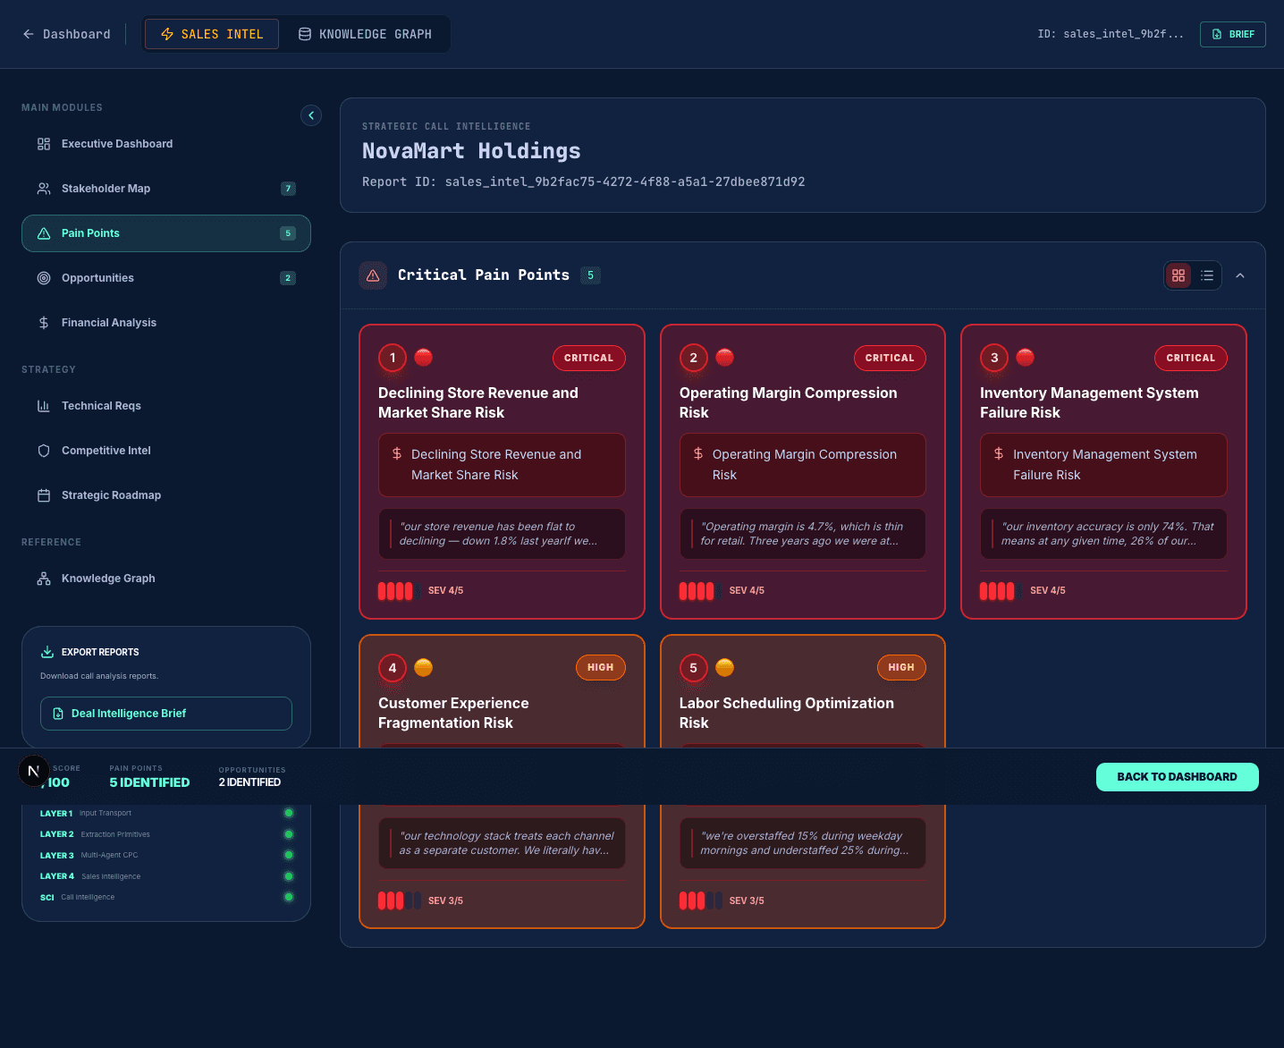Screen dimensions: 1284x1048
Task: Click the Layer 3 Multi-Agent CPC status dot
Action: 289,855
